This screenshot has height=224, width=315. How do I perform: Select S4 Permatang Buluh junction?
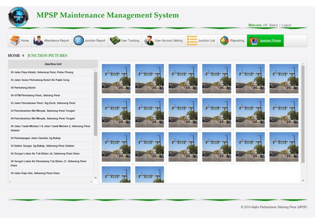51,88
